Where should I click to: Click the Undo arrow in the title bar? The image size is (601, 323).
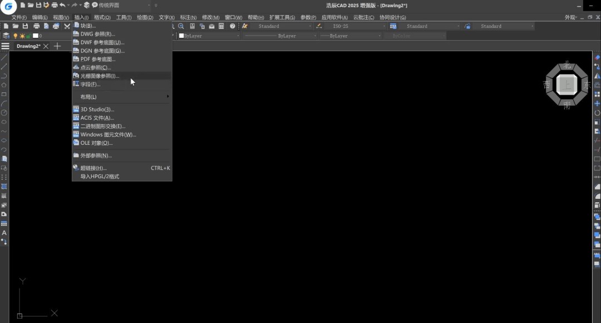click(62, 5)
